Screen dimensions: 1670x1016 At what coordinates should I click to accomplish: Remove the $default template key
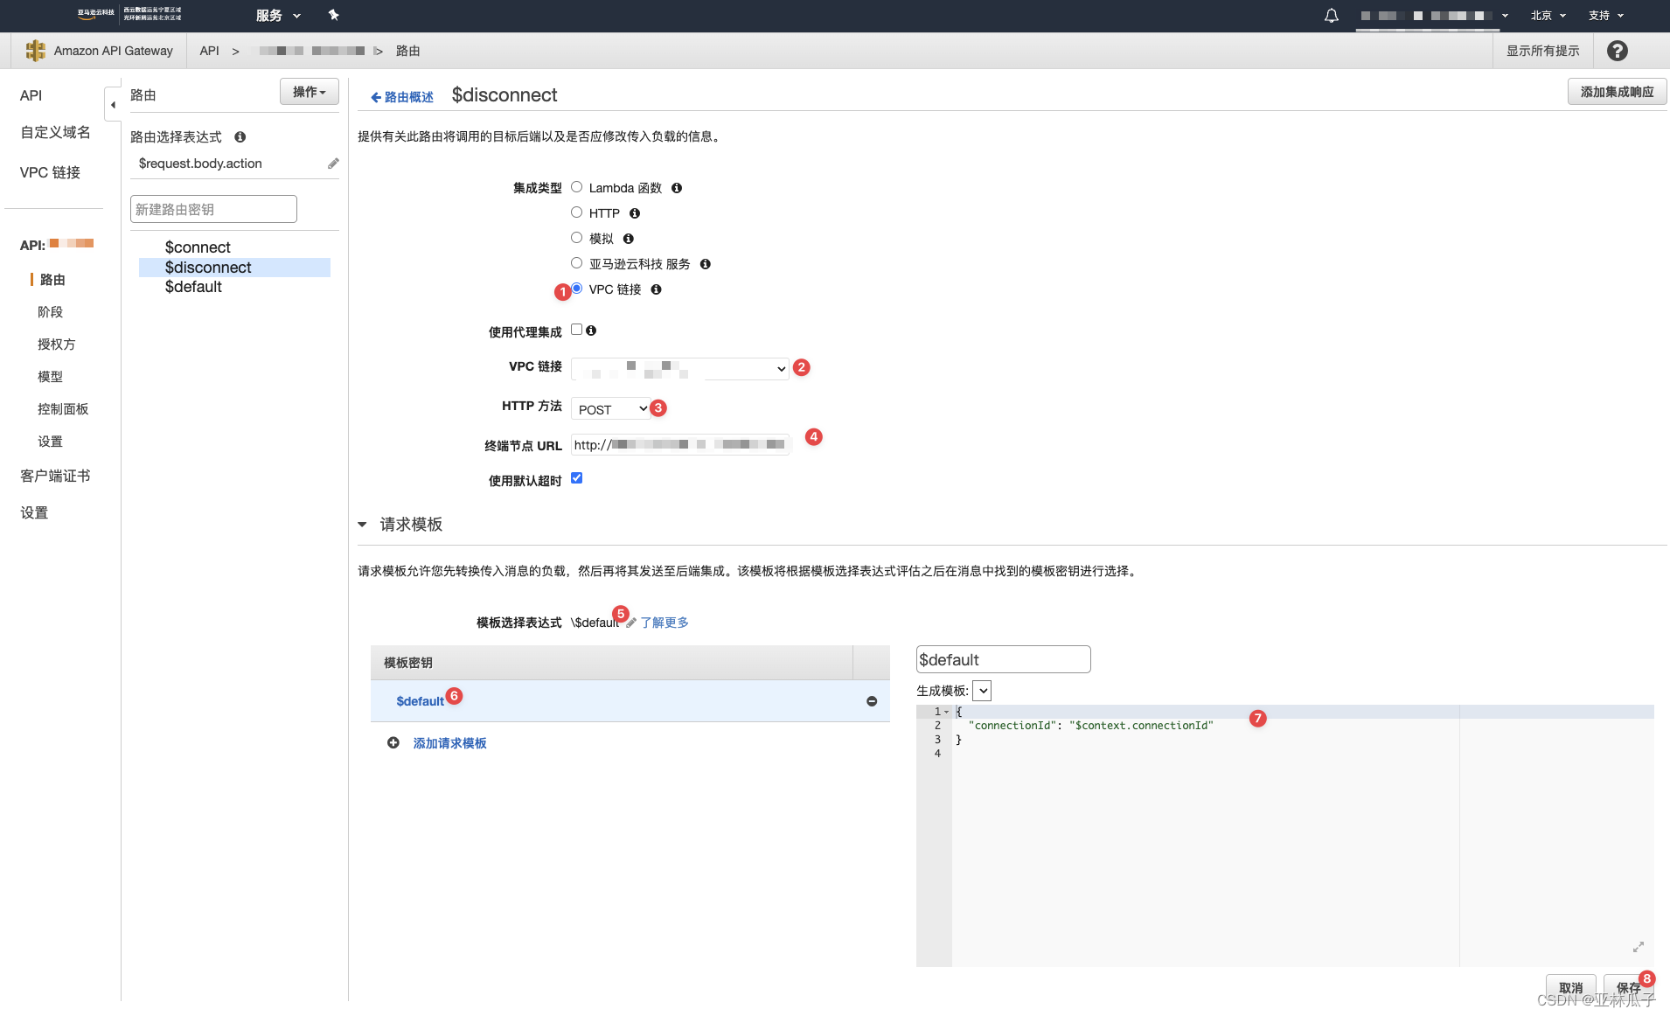pyautogui.click(x=872, y=701)
